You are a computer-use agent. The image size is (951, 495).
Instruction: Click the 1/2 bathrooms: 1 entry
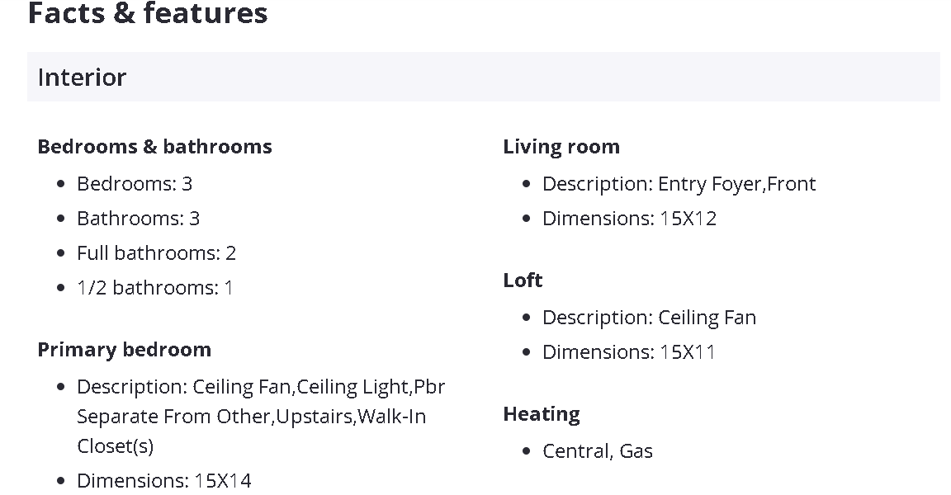pyautogui.click(x=155, y=288)
